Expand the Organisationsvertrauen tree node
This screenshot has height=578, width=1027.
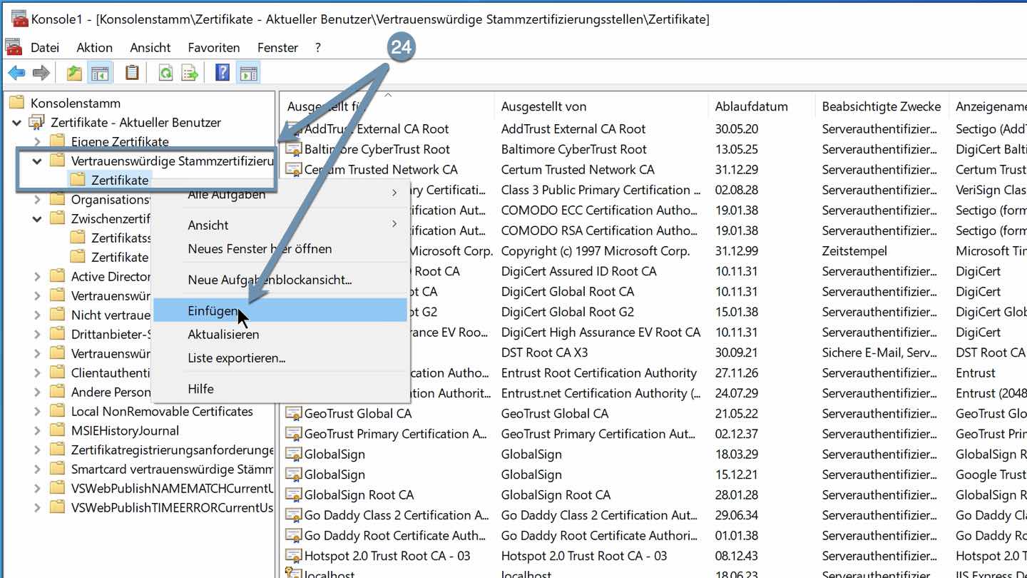37,199
